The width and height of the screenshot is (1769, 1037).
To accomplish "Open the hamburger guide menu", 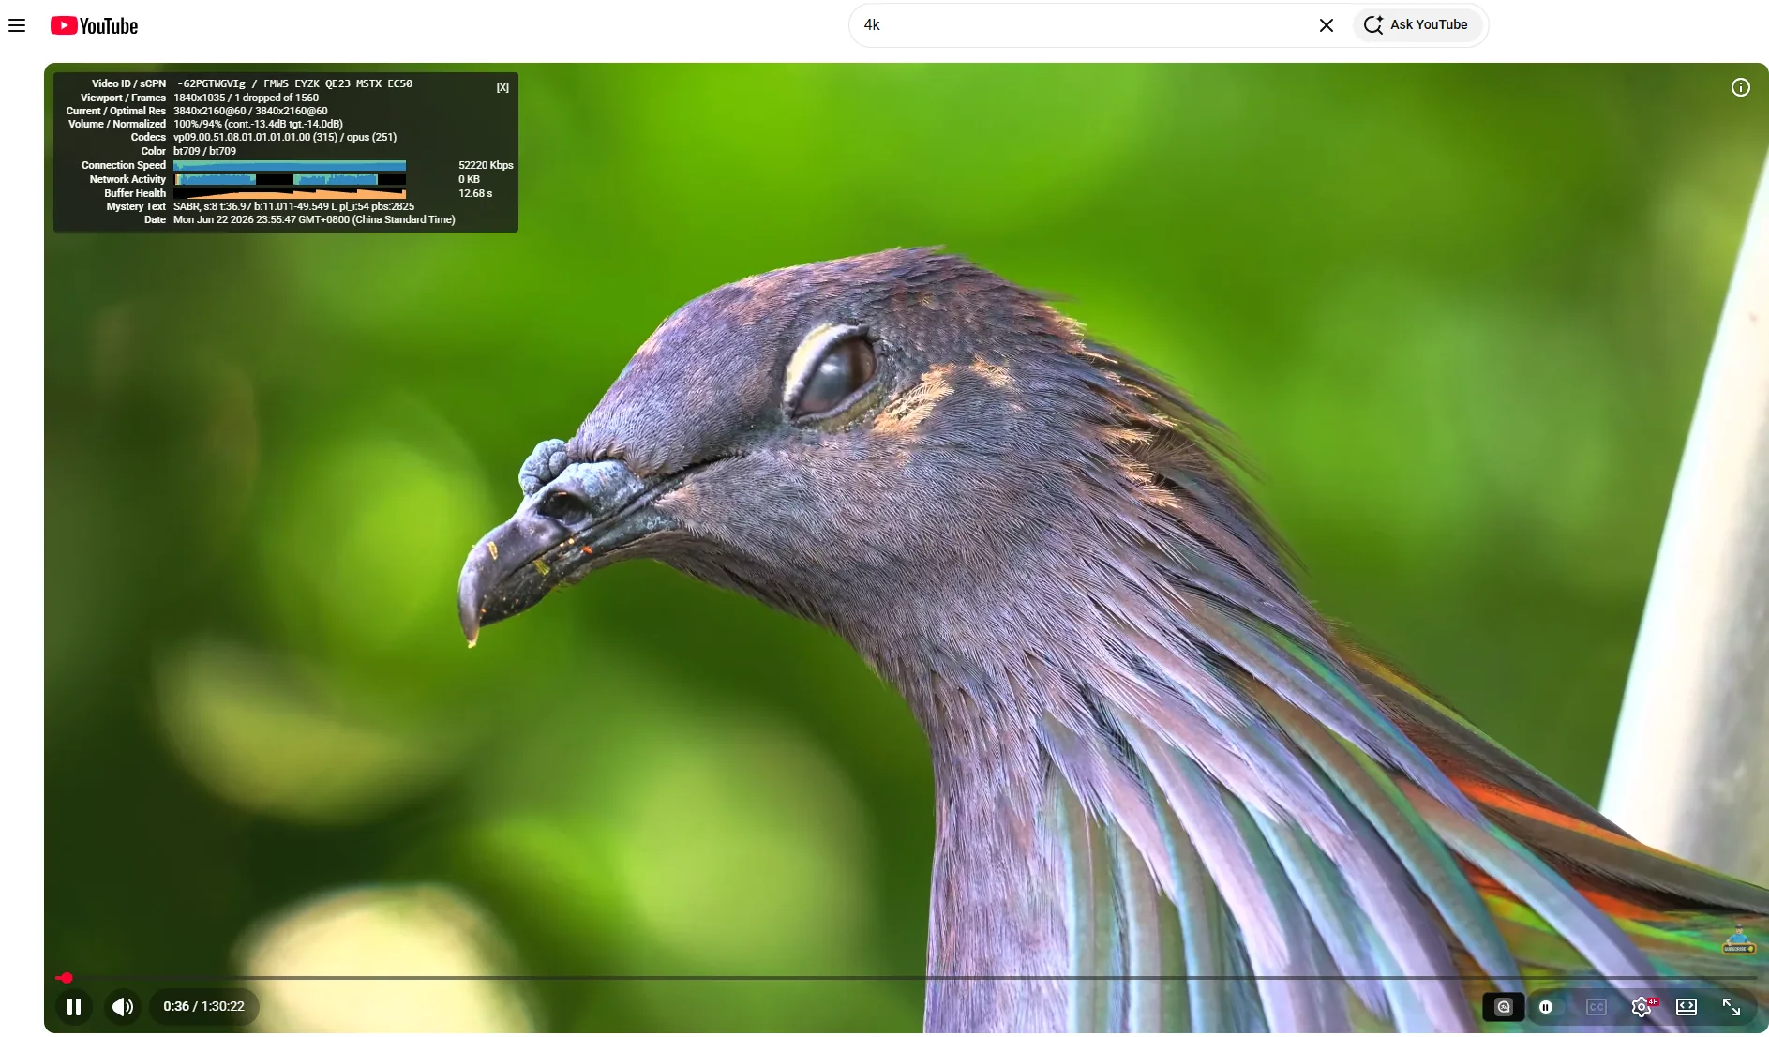I will click(17, 25).
